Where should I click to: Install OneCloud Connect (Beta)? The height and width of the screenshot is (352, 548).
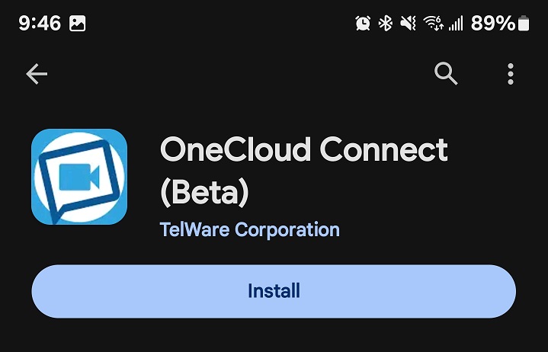coord(274,291)
